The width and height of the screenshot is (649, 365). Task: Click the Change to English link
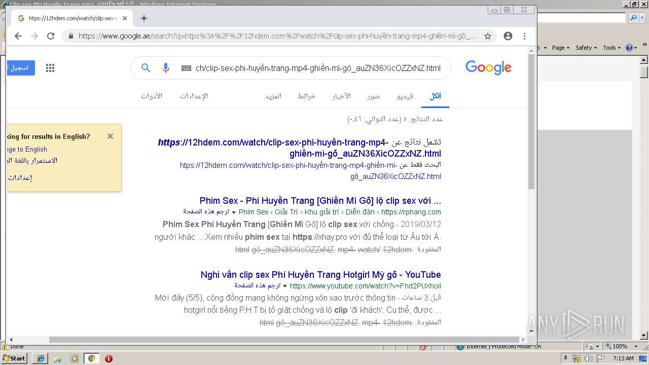(x=27, y=149)
